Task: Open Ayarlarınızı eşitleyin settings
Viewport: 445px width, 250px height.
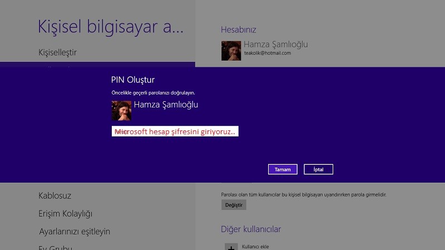Action: point(75,232)
